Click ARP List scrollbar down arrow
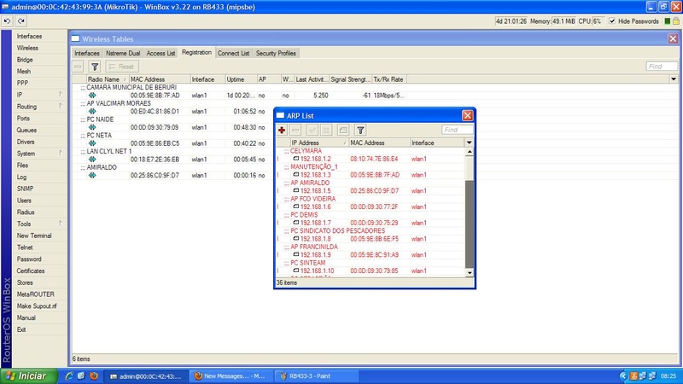The image size is (683, 384). 469,272
